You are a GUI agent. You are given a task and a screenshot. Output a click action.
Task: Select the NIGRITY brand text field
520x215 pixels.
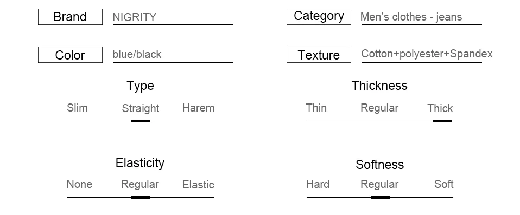pos(173,17)
